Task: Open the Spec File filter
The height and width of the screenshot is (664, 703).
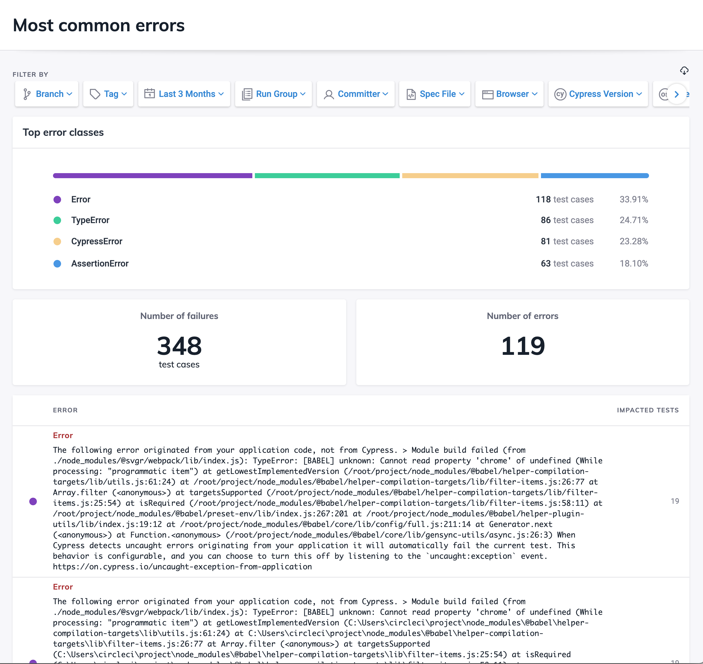Action: click(x=435, y=94)
